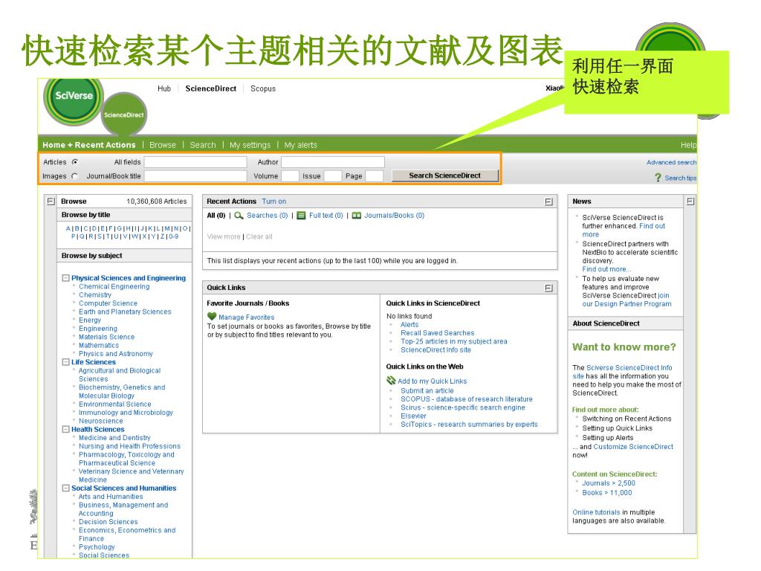Browse titles starting with letter A
Screen dimensions: 761x571
(x=68, y=228)
